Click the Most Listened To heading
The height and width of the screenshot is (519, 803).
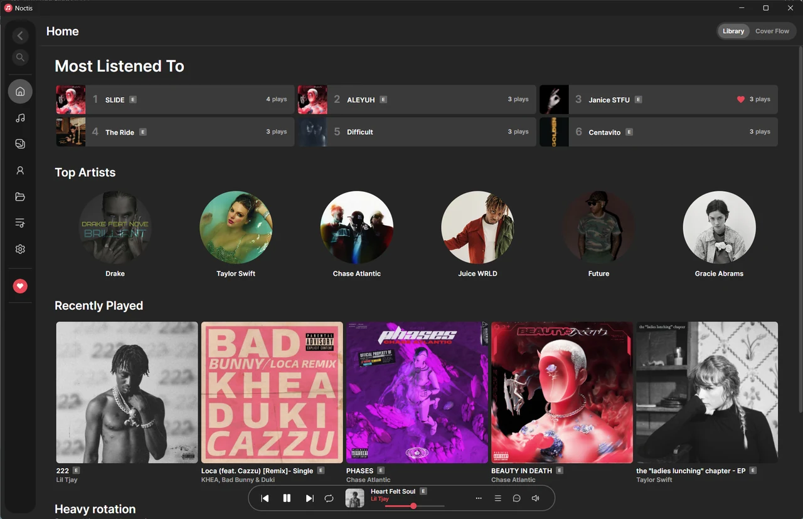pyautogui.click(x=119, y=66)
